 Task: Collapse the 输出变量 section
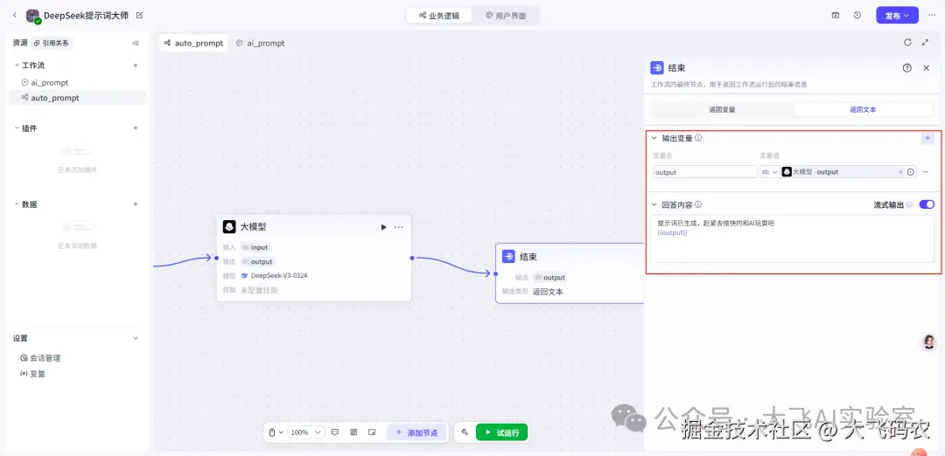654,138
